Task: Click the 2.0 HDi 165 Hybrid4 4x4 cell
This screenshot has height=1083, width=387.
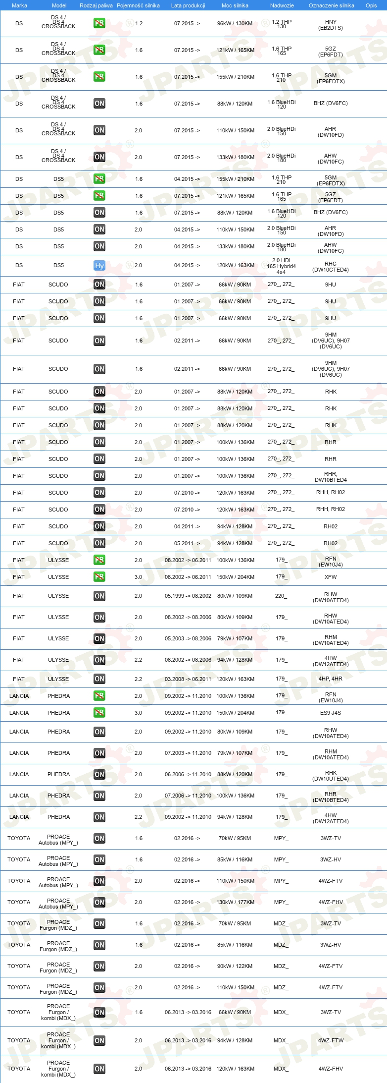Action: [282, 266]
